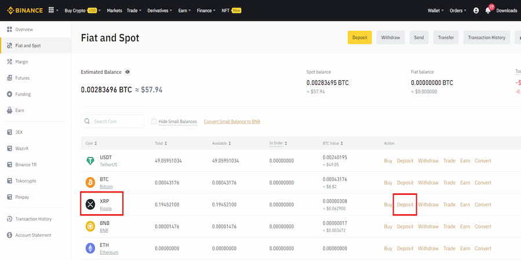Toggle the estimated balance eye icon
This screenshot has height=260, width=521.
127,72
